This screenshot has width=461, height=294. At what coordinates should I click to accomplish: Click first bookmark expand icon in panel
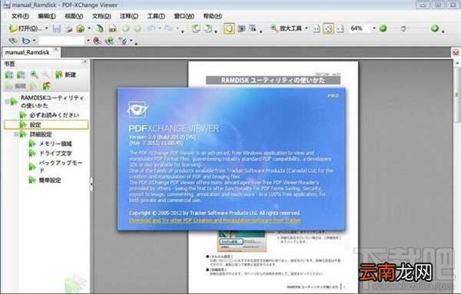[9, 75]
